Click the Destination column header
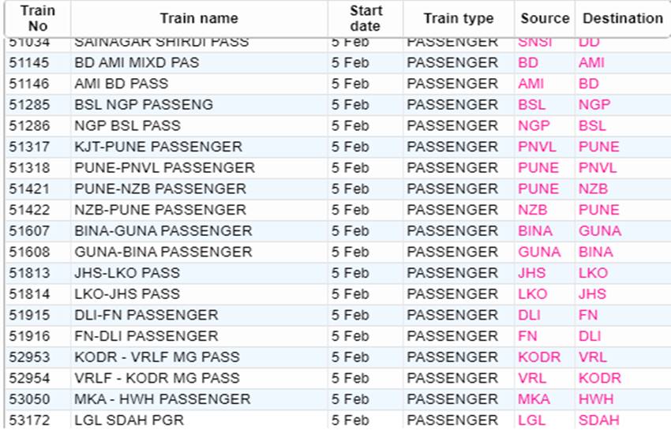This screenshot has width=671, height=434. click(x=623, y=18)
